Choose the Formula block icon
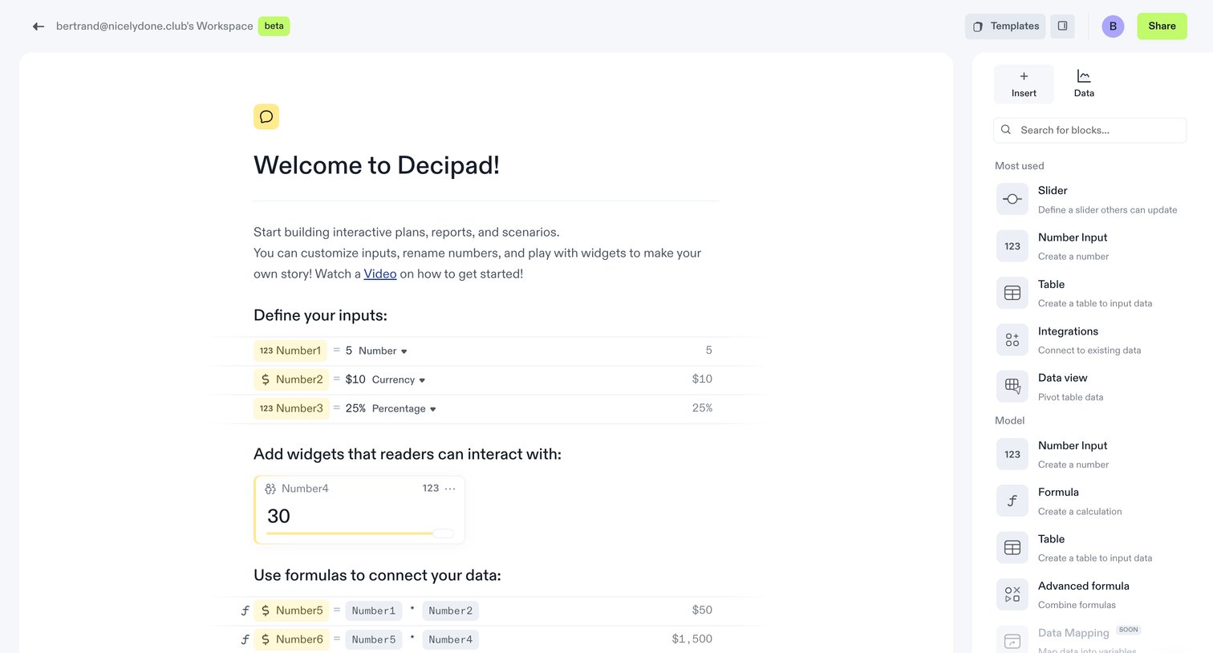The width and height of the screenshot is (1213, 653). click(x=1012, y=501)
